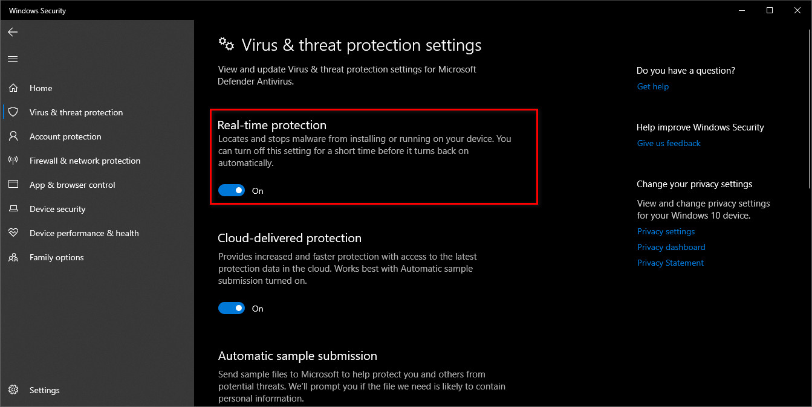Open the Privacy settings link
The height and width of the screenshot is (407, 812).
[x=666, y=231]
